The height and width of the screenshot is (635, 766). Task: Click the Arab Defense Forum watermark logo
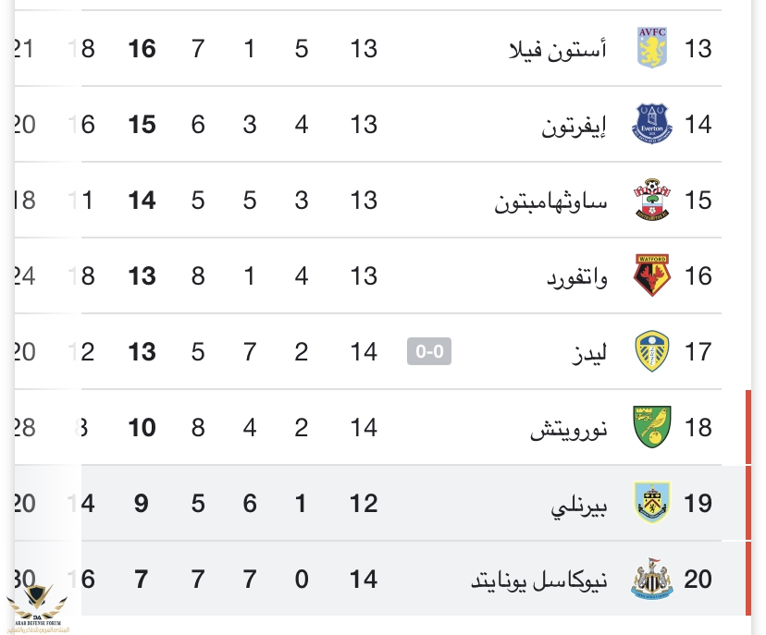[41, 603]
